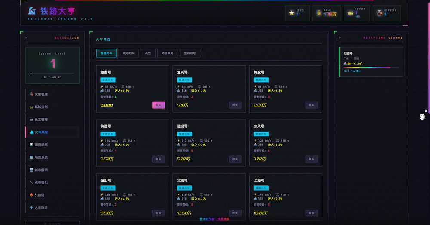Screen dimensions: 430x225
Task: Click the route planning (路线规划) icon
Action: [31, 107]
